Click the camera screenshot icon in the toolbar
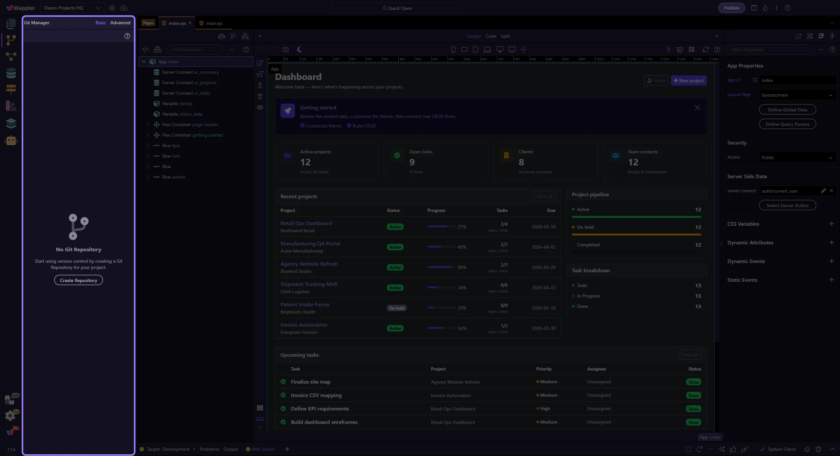 point(285,49)
